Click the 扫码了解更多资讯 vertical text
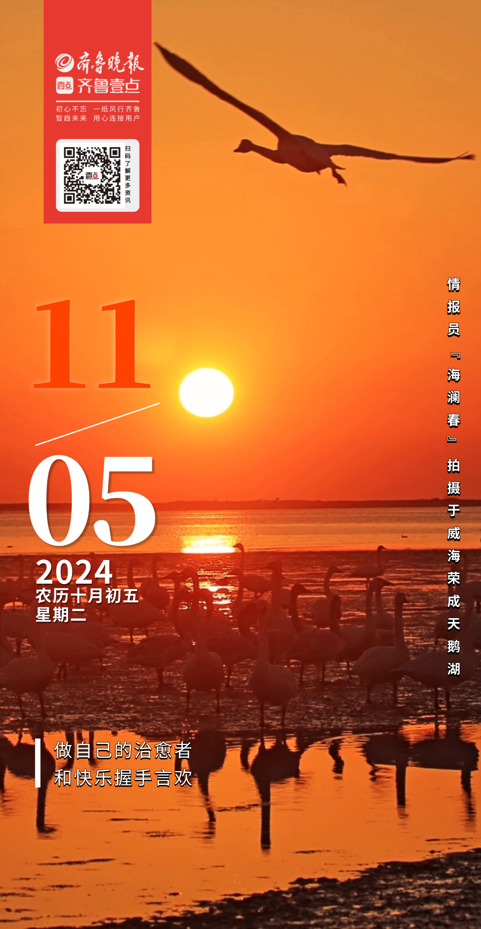This screenshot has height=929, width=481. tap(128, 175)
